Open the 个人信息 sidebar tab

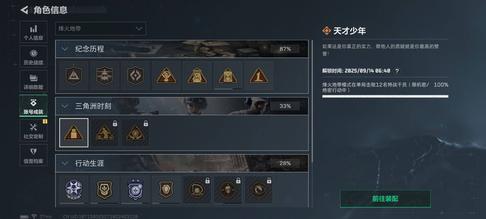tap(33, 32)
